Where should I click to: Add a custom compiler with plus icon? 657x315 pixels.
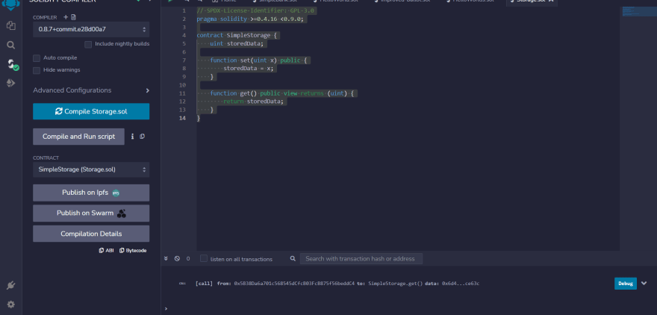pos(66,17)
